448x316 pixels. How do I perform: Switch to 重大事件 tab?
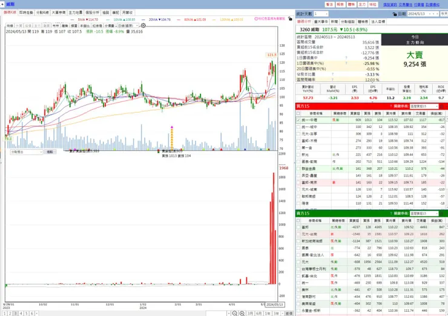click(321, 21)
